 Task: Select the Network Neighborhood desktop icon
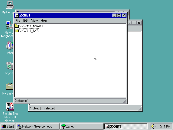click(x=9, y=25)
